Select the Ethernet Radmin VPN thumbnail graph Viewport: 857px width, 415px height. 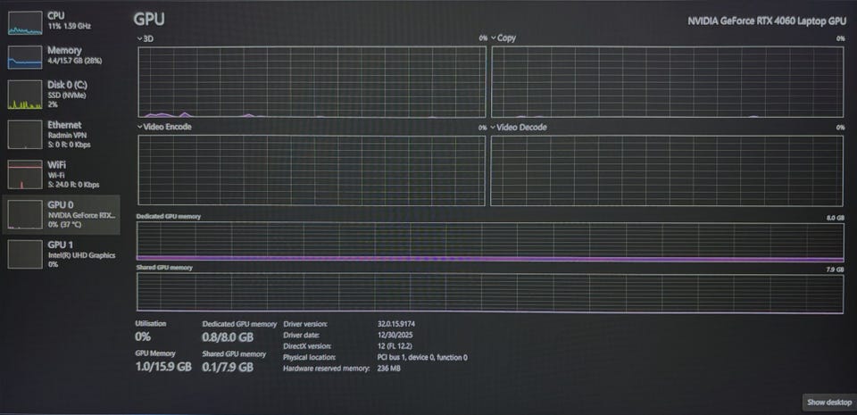(x=25, y=135)
